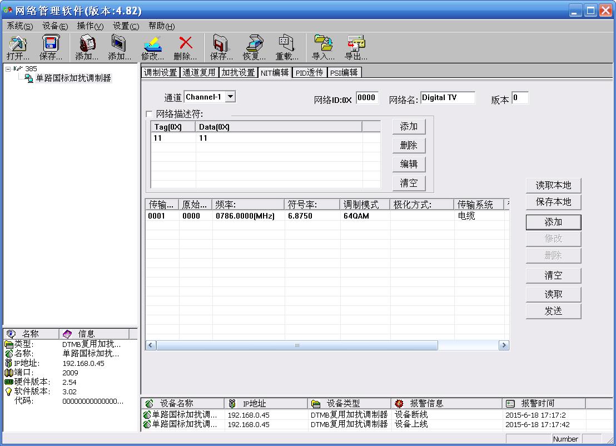
Task: Click the 读取本地 button
Action: [x=553, y=186]
